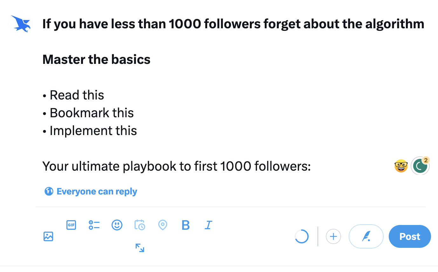Tag a location
This screenshot has width=438, height=272.
[163, 225]
